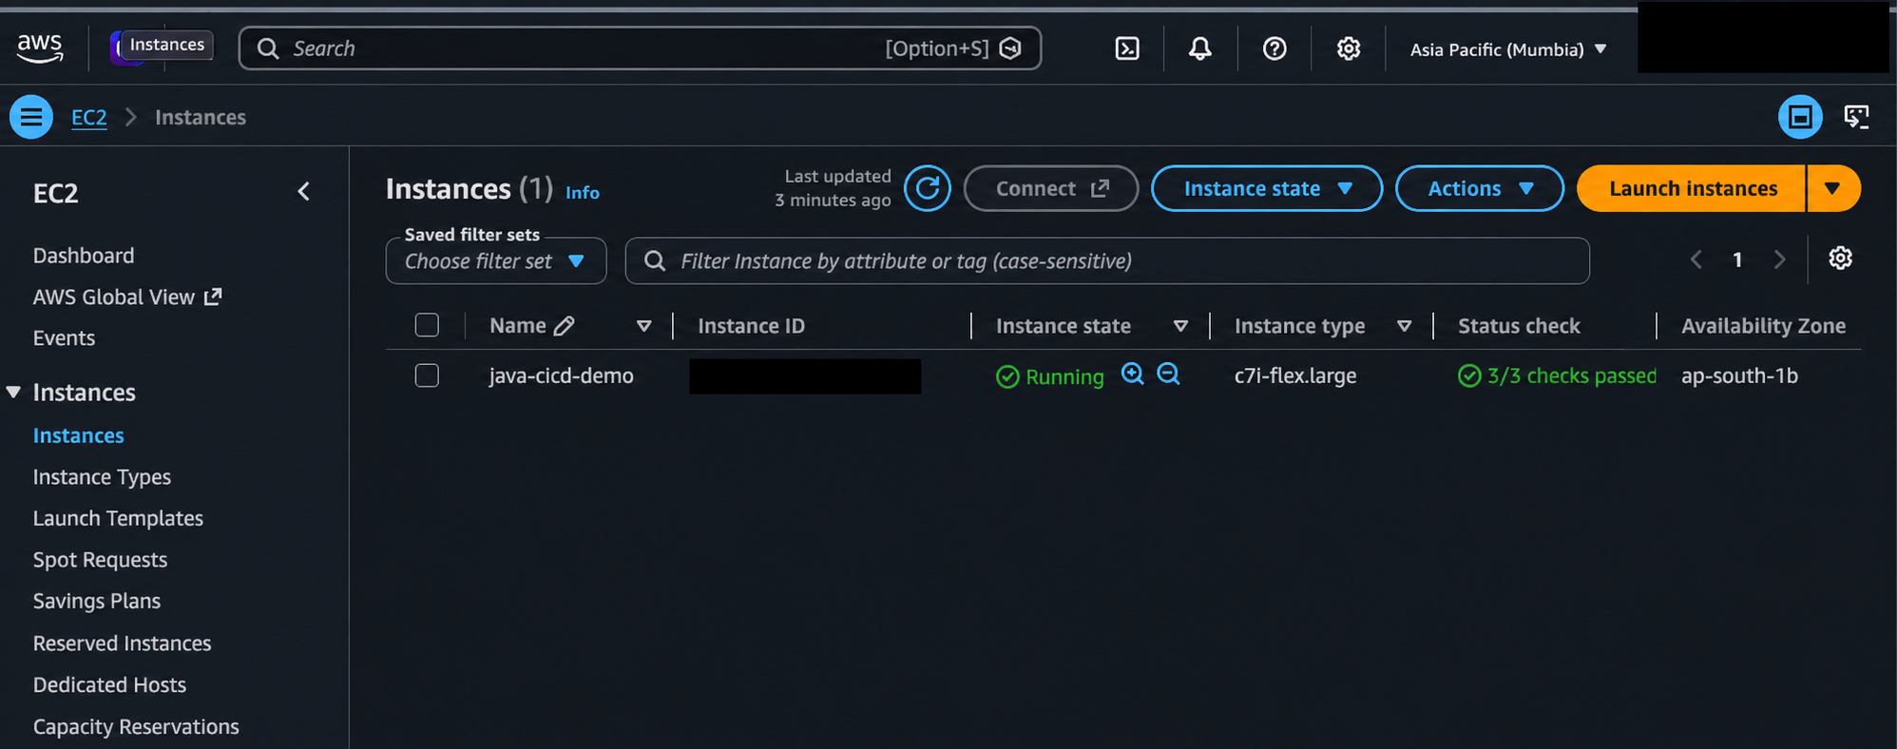
Task: Select Instances link in sidebar
Action: 79,435
